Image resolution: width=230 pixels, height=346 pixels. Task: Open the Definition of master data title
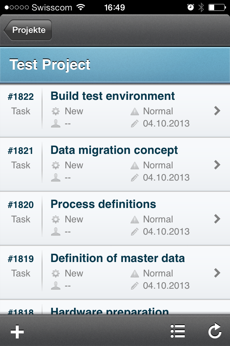118,258
